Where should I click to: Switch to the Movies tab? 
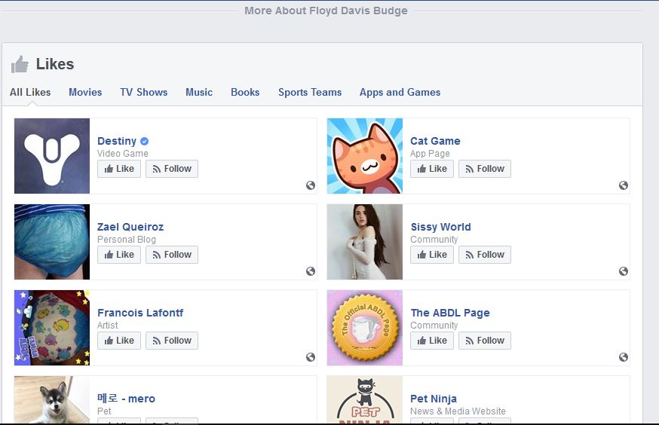(85, 93)
